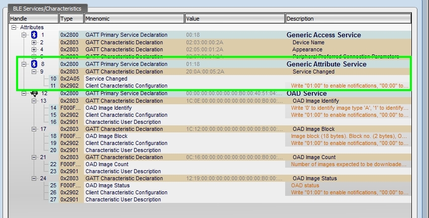Click the OAD Image Count description in row 21
The height and width of the screenshot is (218, 429).
(x=314, y=157)
